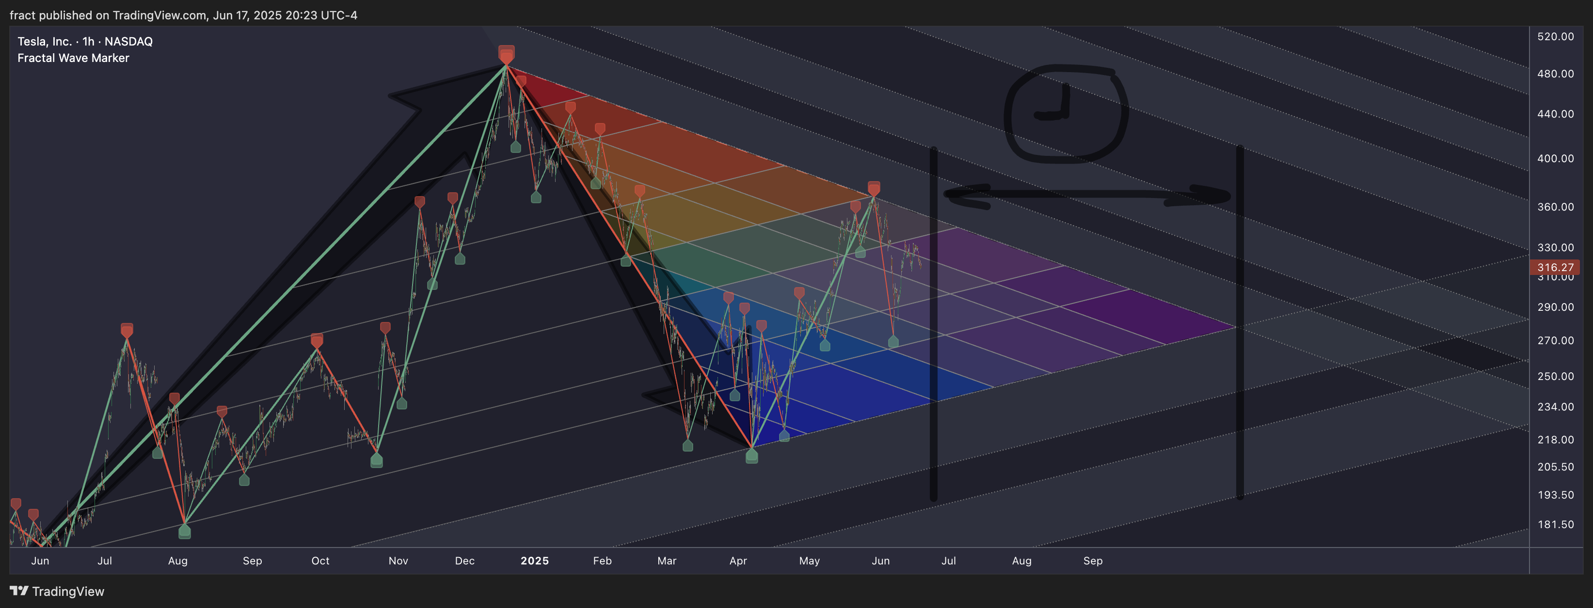Click the 440.00 price axis label
This screenshot has width=1593, height=608.
coord(1555,114)
